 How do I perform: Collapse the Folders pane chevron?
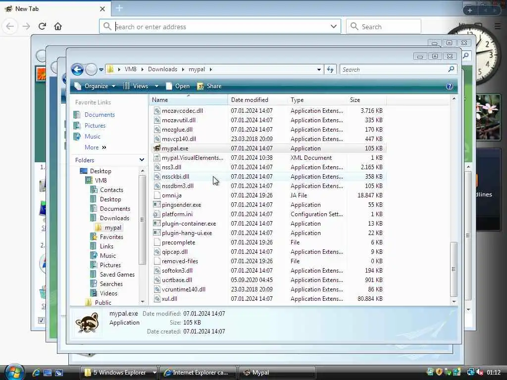142,160
